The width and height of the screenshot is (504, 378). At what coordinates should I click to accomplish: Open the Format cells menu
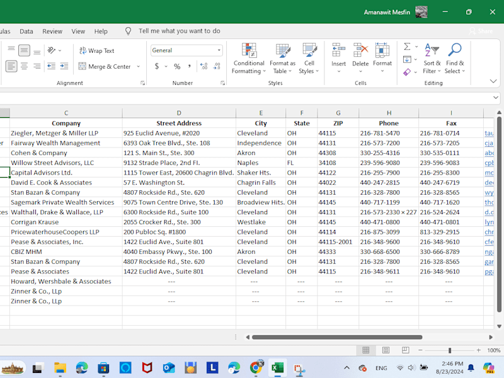tap(382, 58)
